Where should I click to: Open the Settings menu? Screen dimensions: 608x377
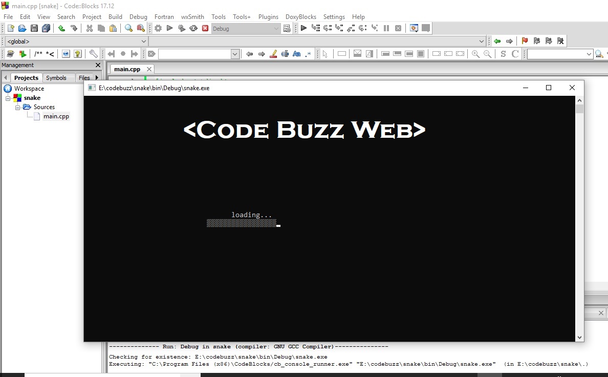pyautogui.click(x=334, y=17)
